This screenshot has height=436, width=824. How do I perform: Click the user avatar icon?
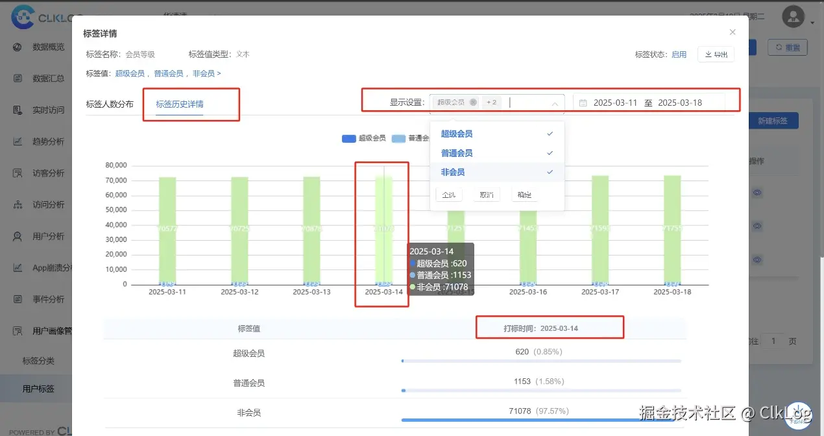794,18
